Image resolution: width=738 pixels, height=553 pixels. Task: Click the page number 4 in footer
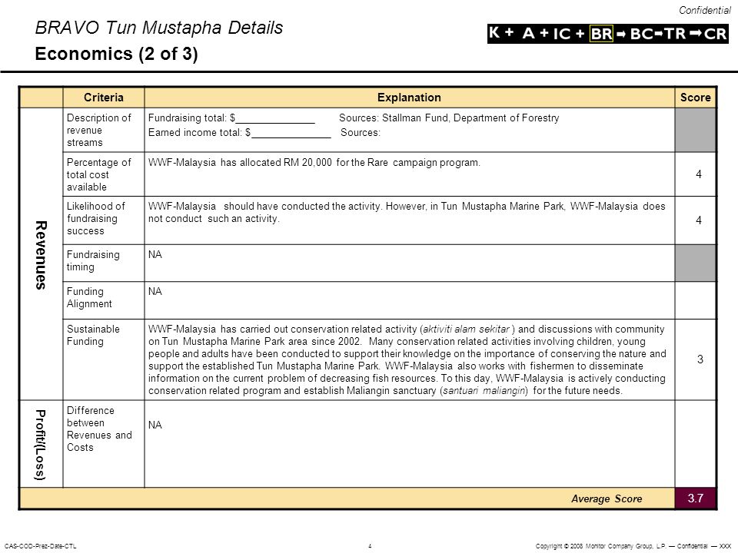pyautogui.click(x=370, y=546)
